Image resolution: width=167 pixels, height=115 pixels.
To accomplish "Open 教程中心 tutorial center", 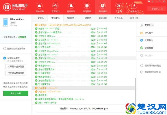I will pyautogui.click(x=134, y=8).
